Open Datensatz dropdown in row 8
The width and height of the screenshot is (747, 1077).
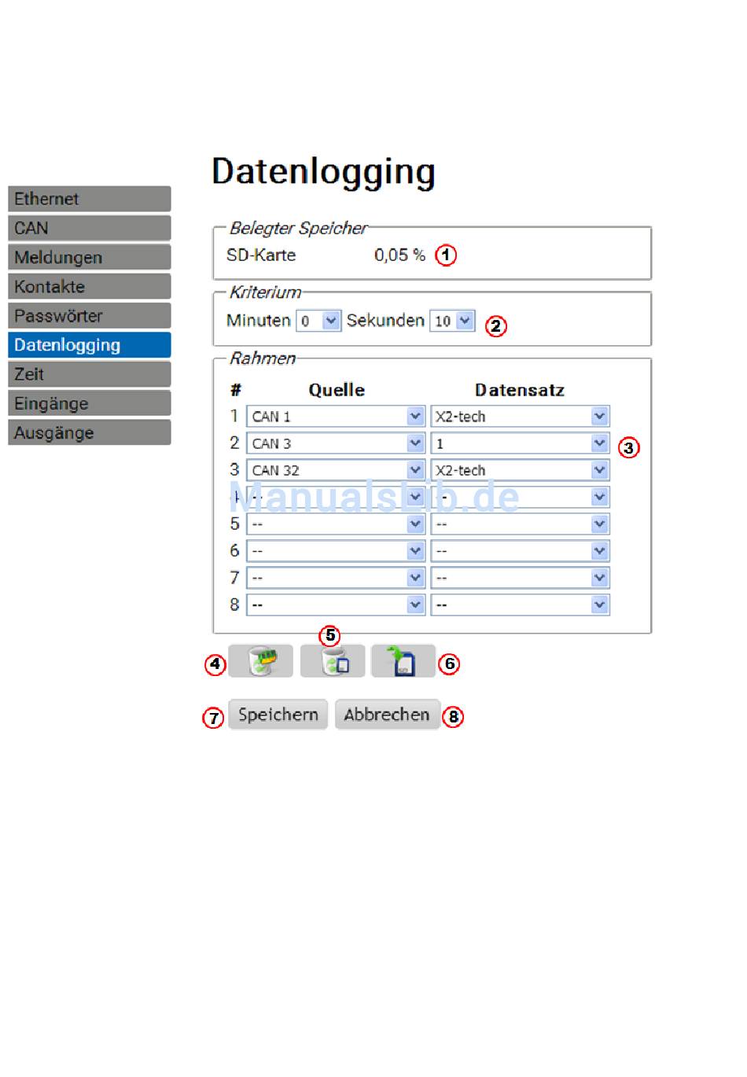click(x=520, y=605)
